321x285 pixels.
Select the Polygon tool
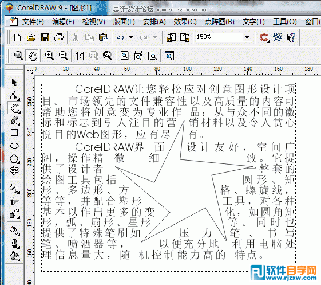tap(14, 159)
